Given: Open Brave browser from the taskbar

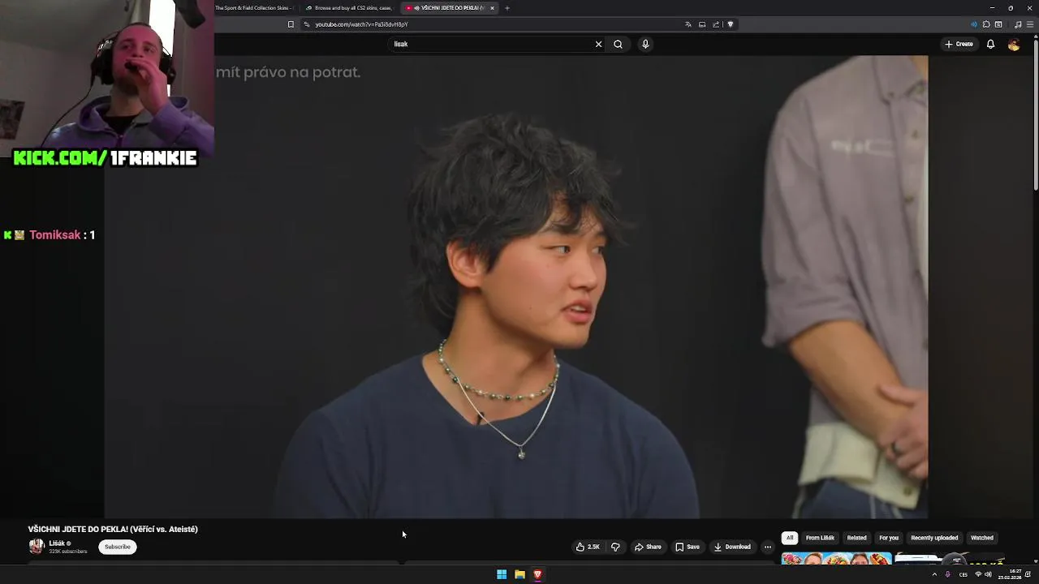Looking at the screenshot, I should pyautogui.click(x=537, y=574).
